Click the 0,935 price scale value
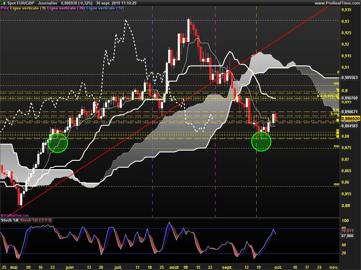361x270 pixels. coord(346,10)
